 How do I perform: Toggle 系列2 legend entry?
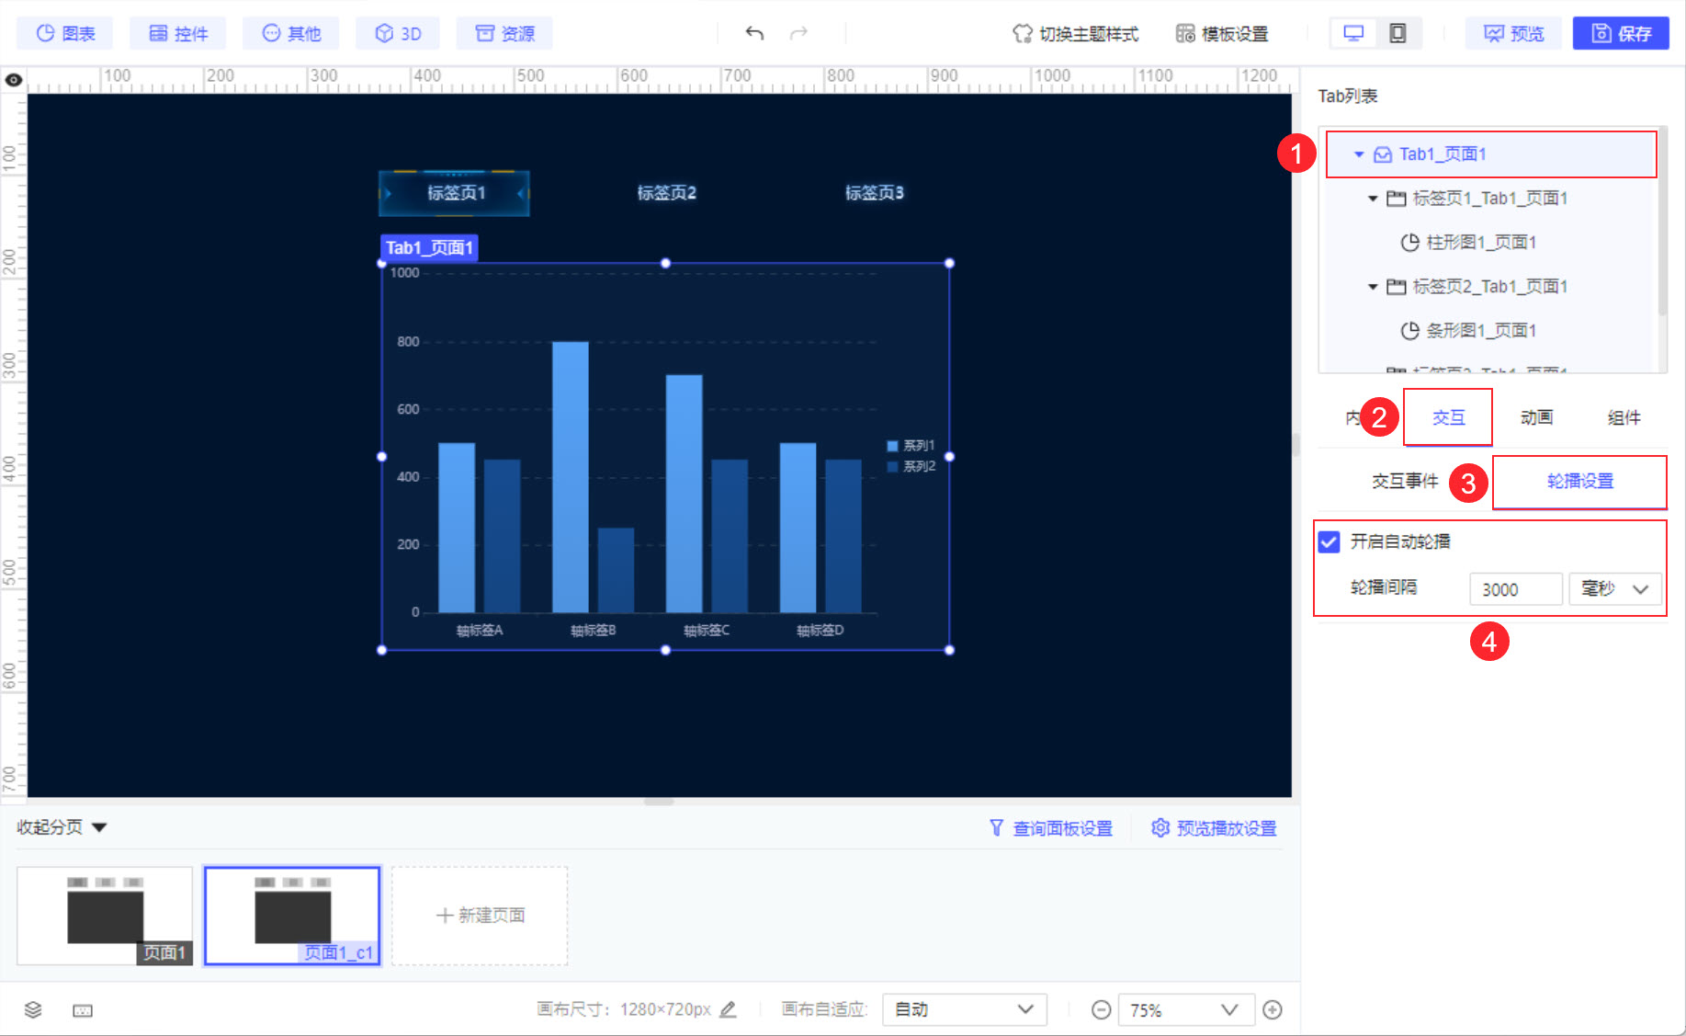(x=911, y=467)
